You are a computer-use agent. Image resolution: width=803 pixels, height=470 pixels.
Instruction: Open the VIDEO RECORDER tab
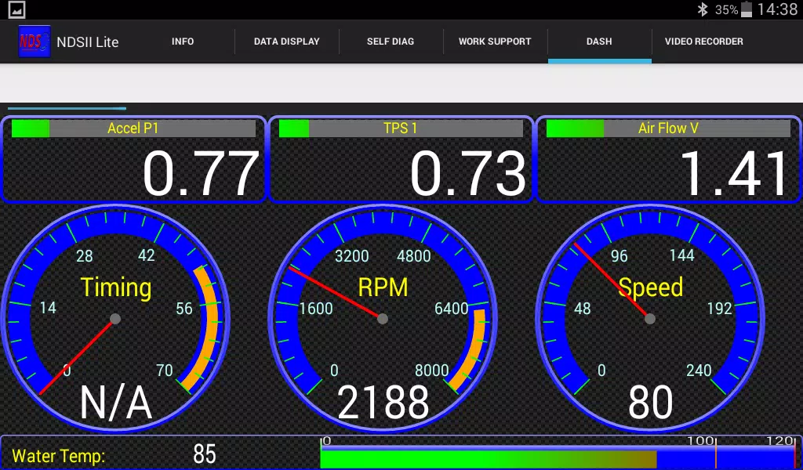[703, 42]
